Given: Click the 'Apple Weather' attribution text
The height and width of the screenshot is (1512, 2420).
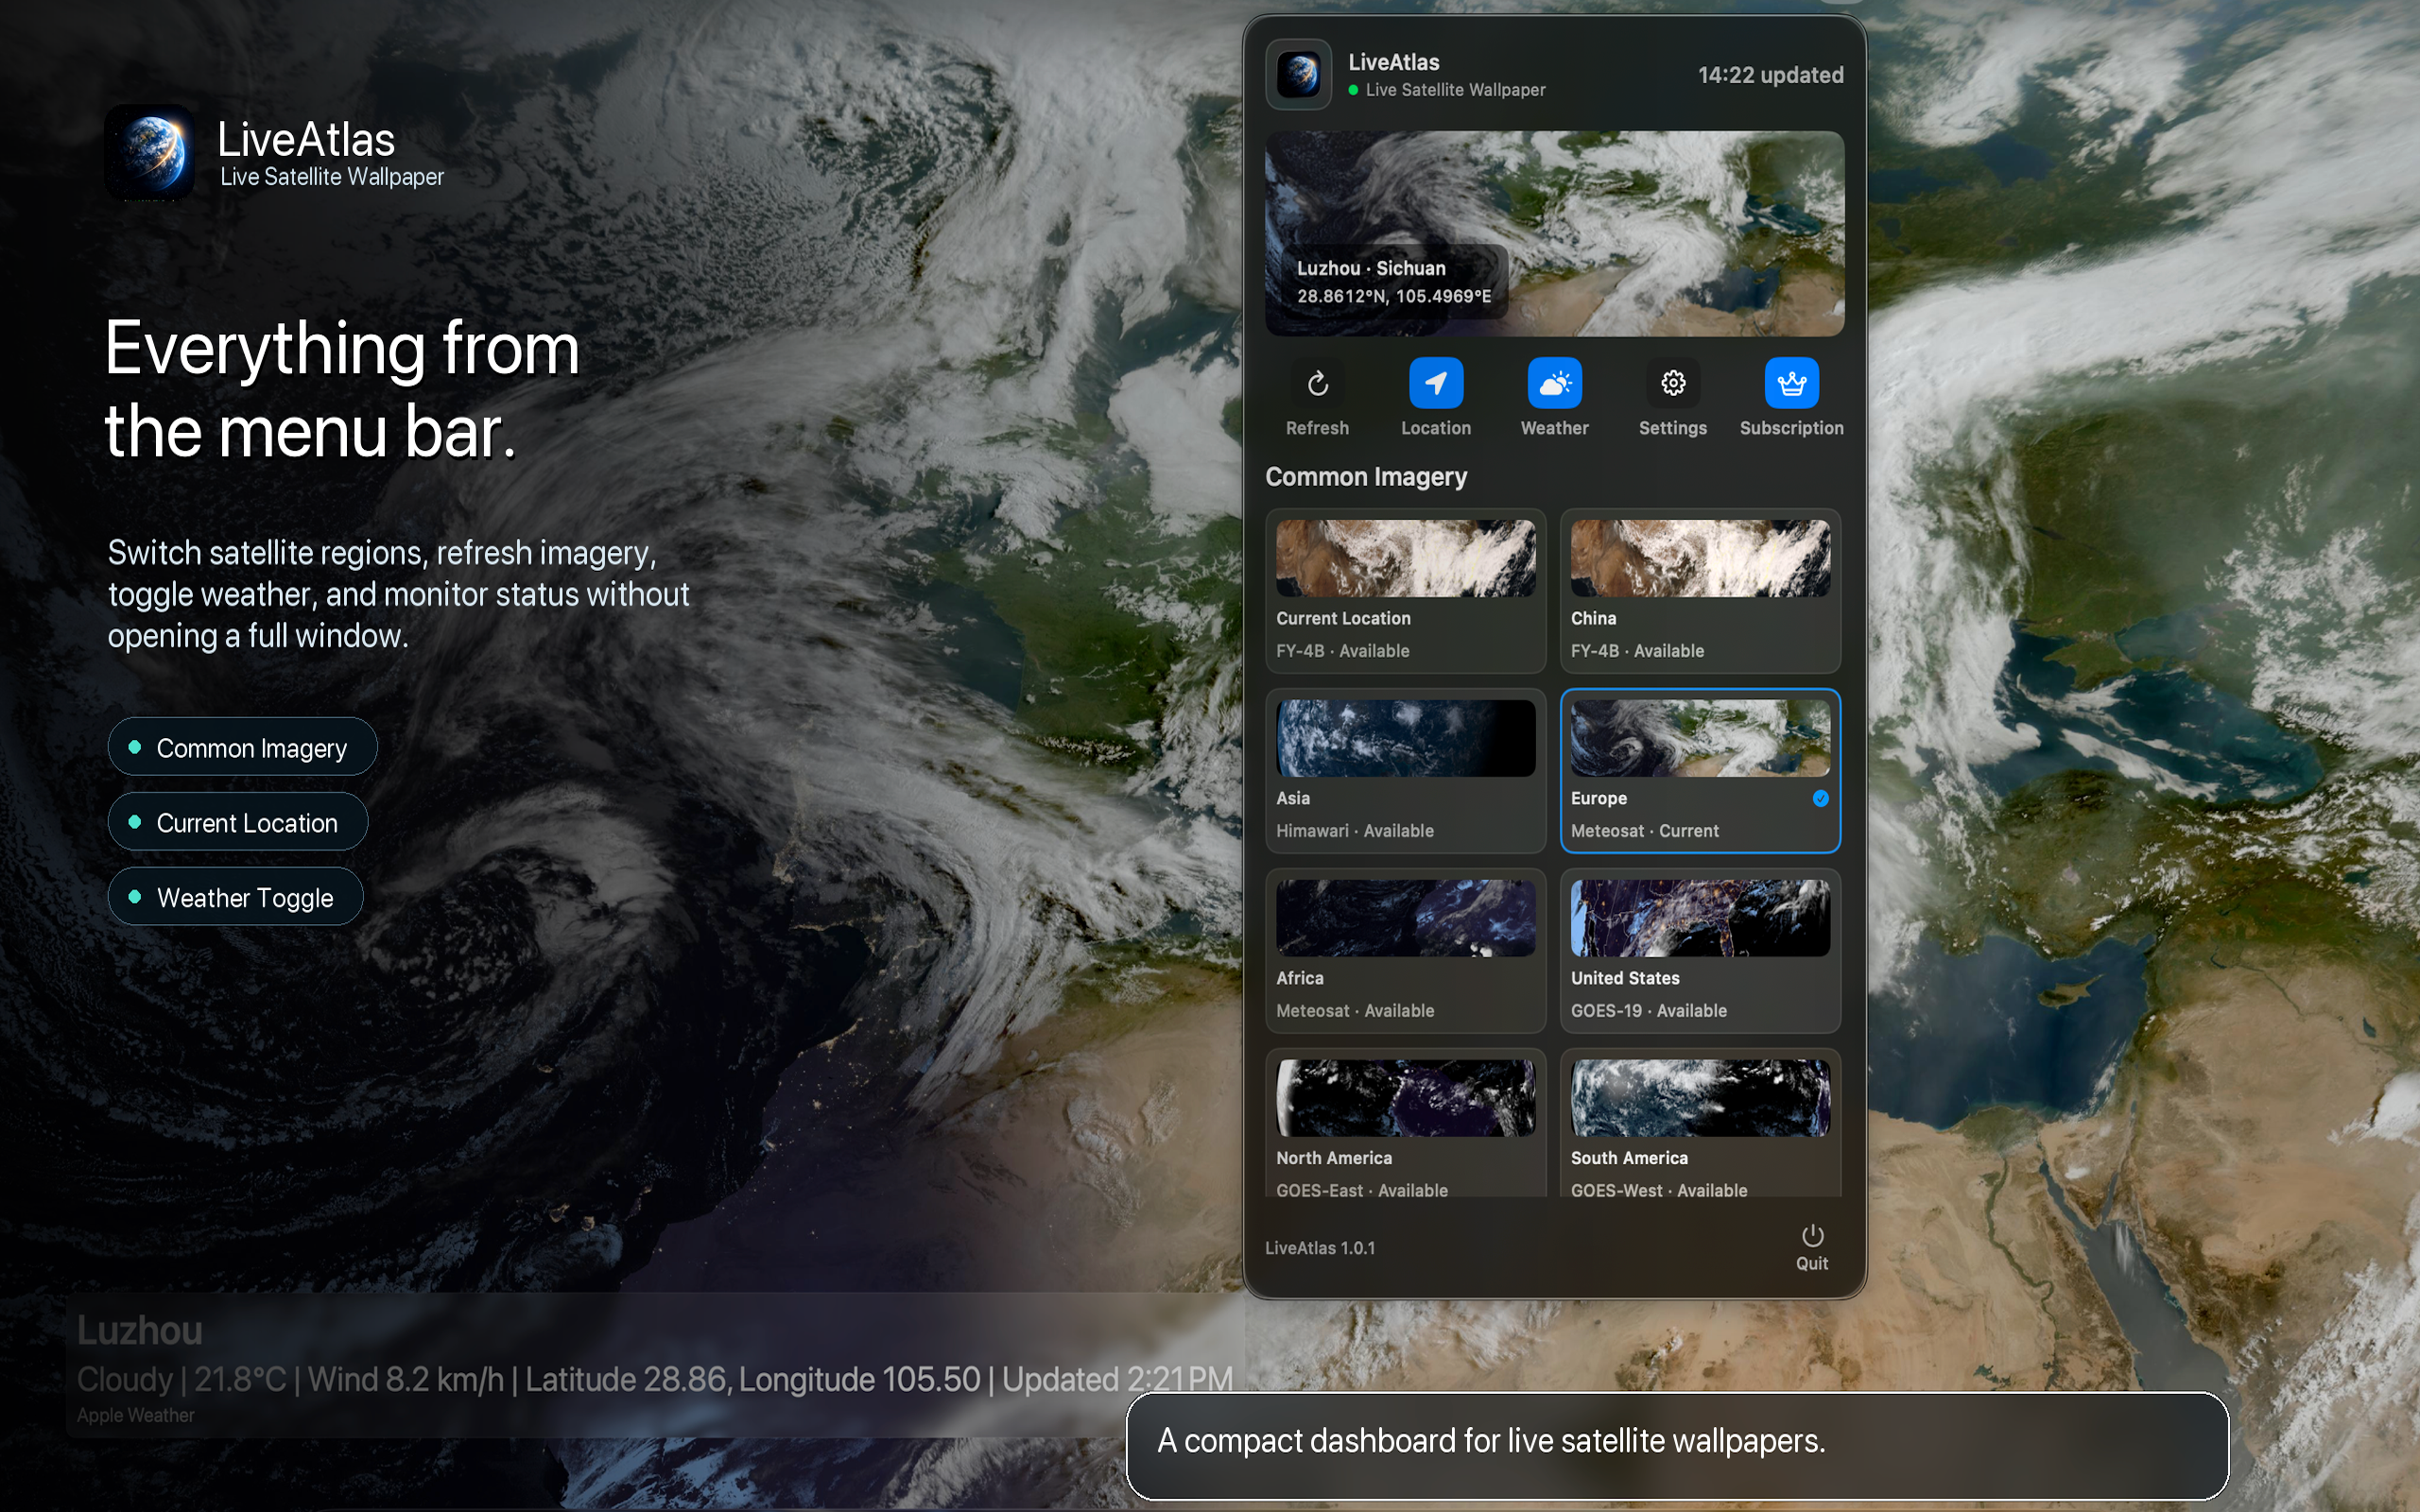Looking at the screenshot, I should pyautogui.click(x=136, y=1415).
